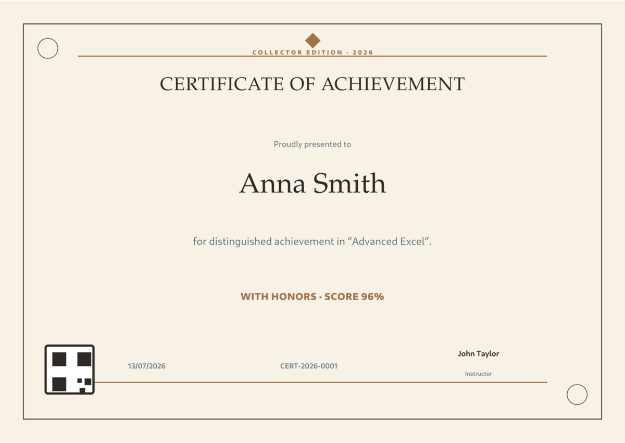Click the QR code's bottom-left black square
Image resolution: width=625 pixels, height=443 pixels.
[x=59, y=384]
